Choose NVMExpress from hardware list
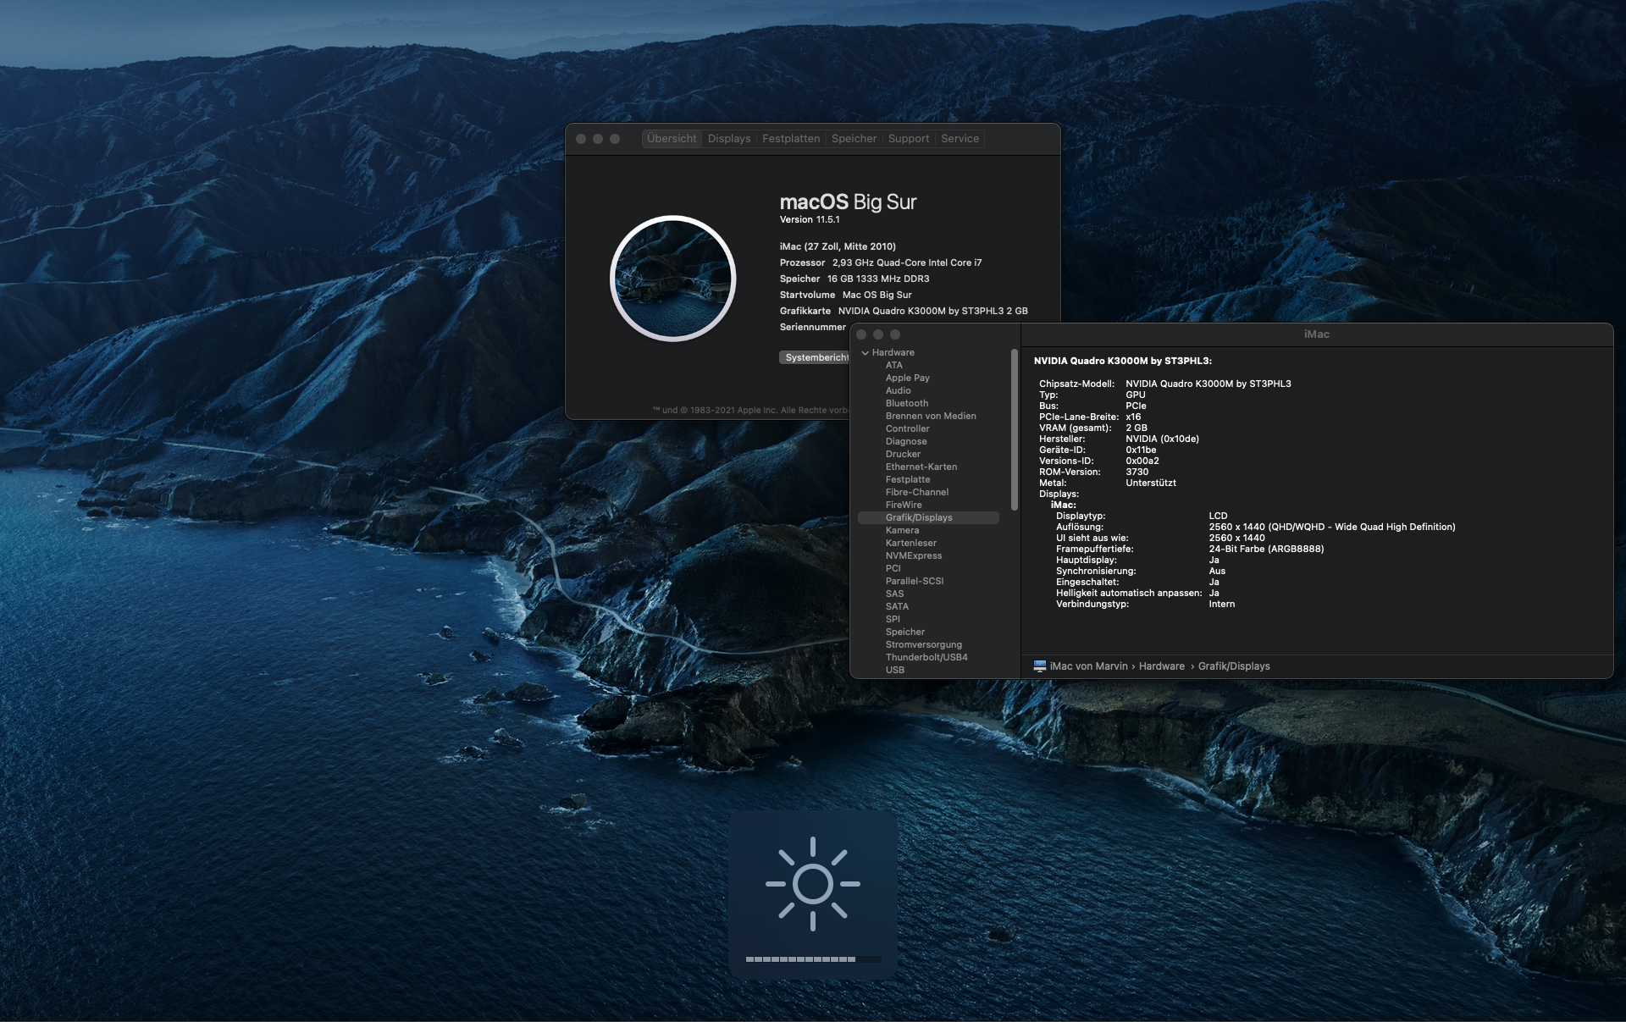Image resolution: width=1626 pixels, height=1022 pixels. coord(913,556)
